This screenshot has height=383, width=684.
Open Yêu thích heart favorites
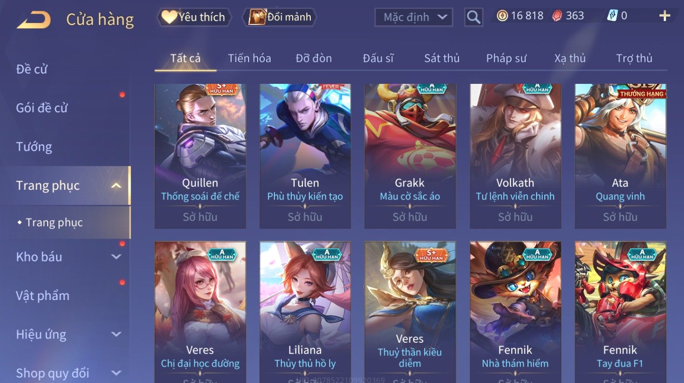tap(194, 17)
